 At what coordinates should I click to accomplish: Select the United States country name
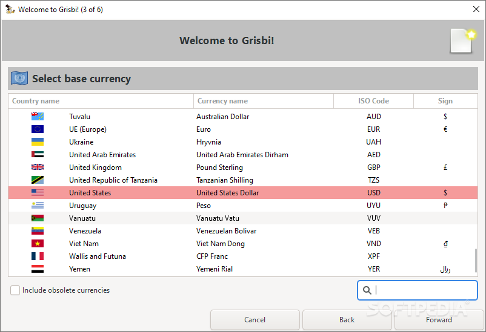pos(90,193)
